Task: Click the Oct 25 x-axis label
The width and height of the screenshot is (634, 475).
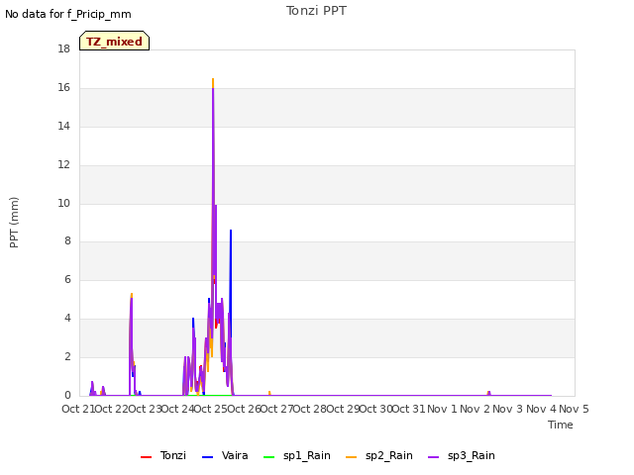Action: (211, 409)
